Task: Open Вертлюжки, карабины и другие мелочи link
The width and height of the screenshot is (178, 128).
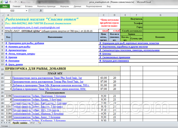Action: pos(123,47)
